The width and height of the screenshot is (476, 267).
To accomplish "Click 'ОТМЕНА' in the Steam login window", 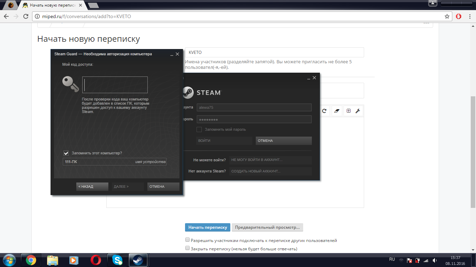I will [x=284, y=141].
